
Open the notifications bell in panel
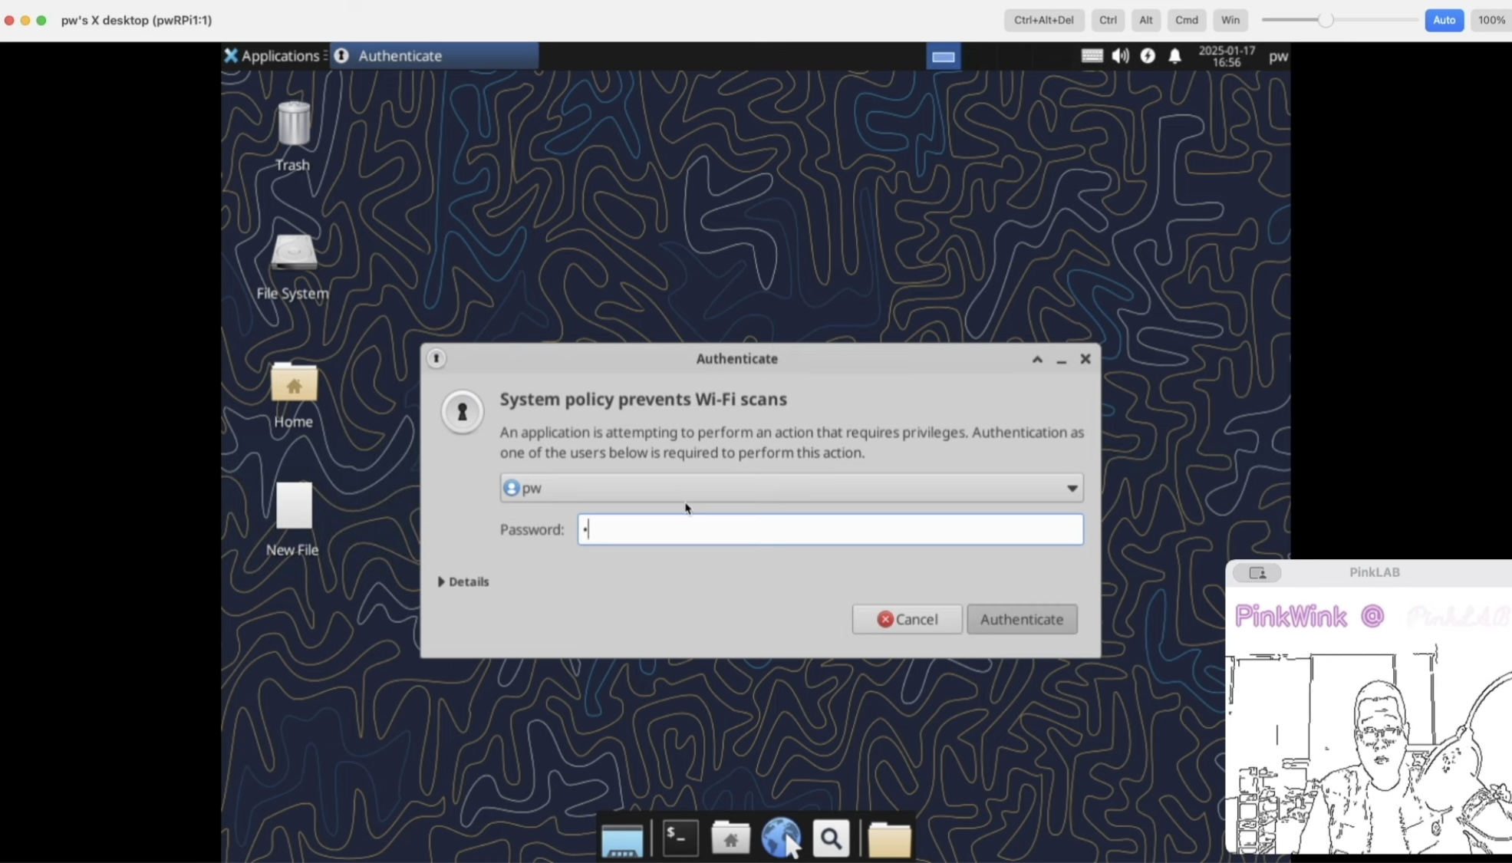click(1174, 56)
